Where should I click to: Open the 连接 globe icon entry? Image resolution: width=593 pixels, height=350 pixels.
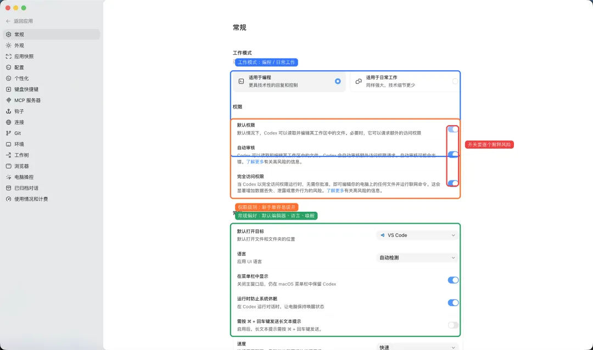8,122
